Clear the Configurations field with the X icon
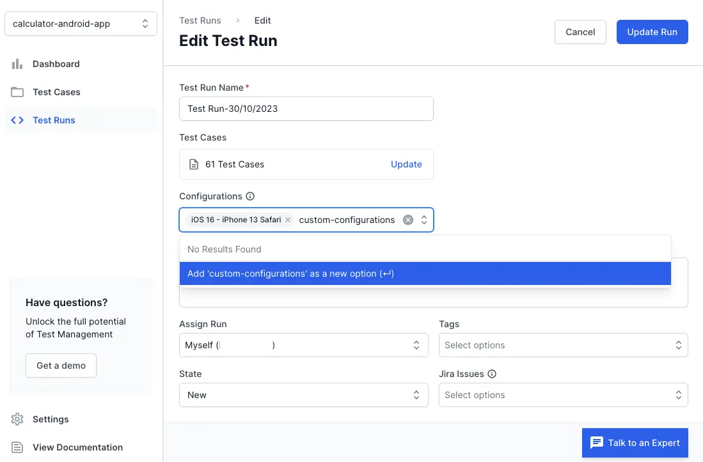Screen dimensions: 703x462 pyautogui.click(x=408, y=220)
